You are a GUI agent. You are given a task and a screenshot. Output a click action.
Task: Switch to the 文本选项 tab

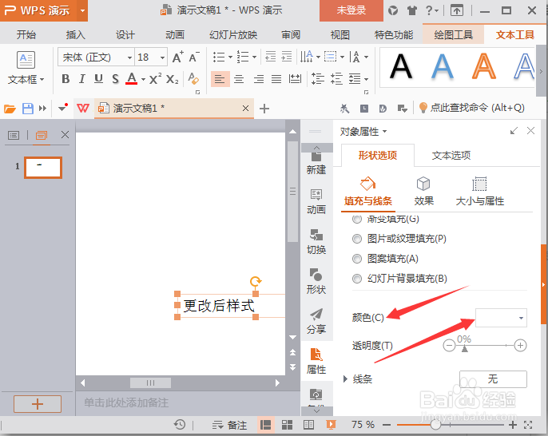point(451,155)
